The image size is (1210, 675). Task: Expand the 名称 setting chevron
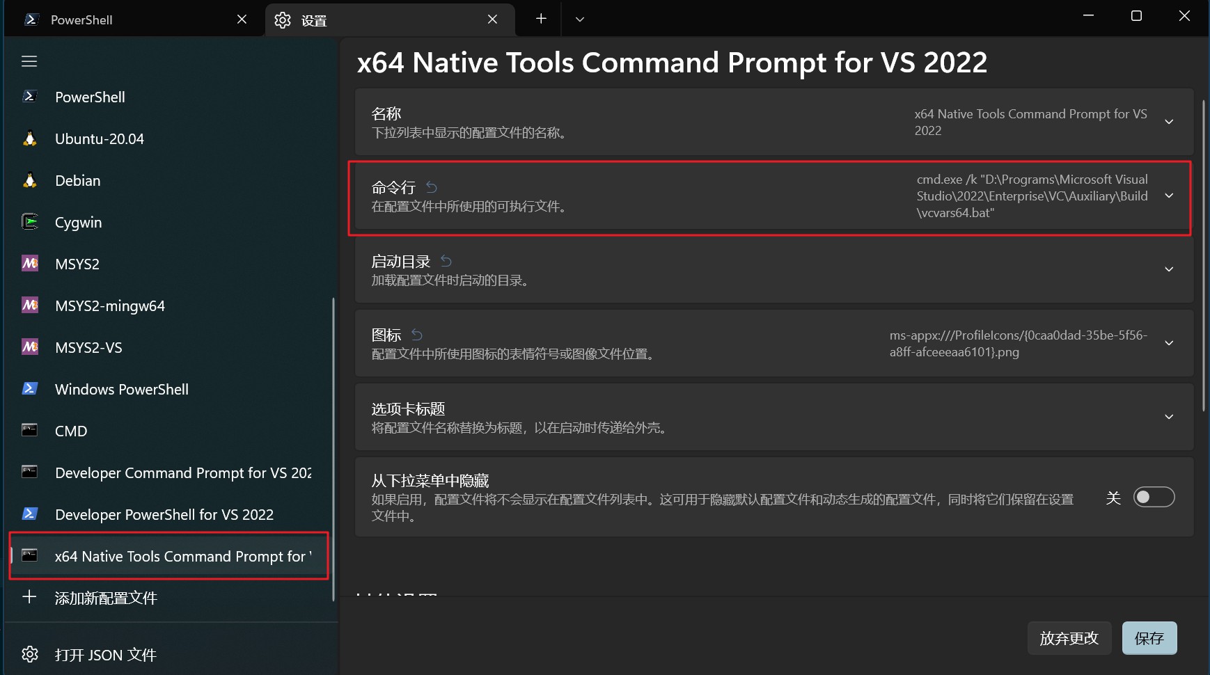(1169, 122)
